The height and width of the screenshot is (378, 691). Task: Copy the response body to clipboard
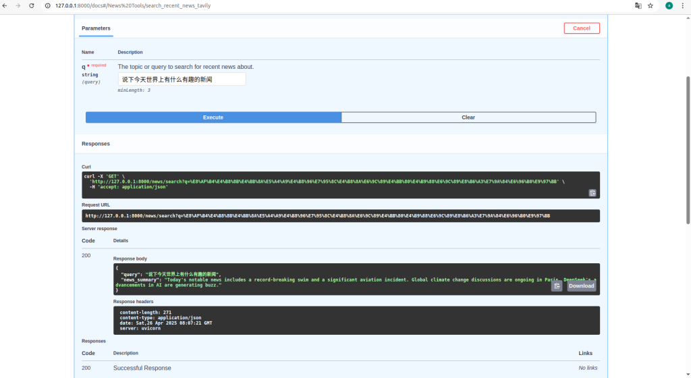557,286
